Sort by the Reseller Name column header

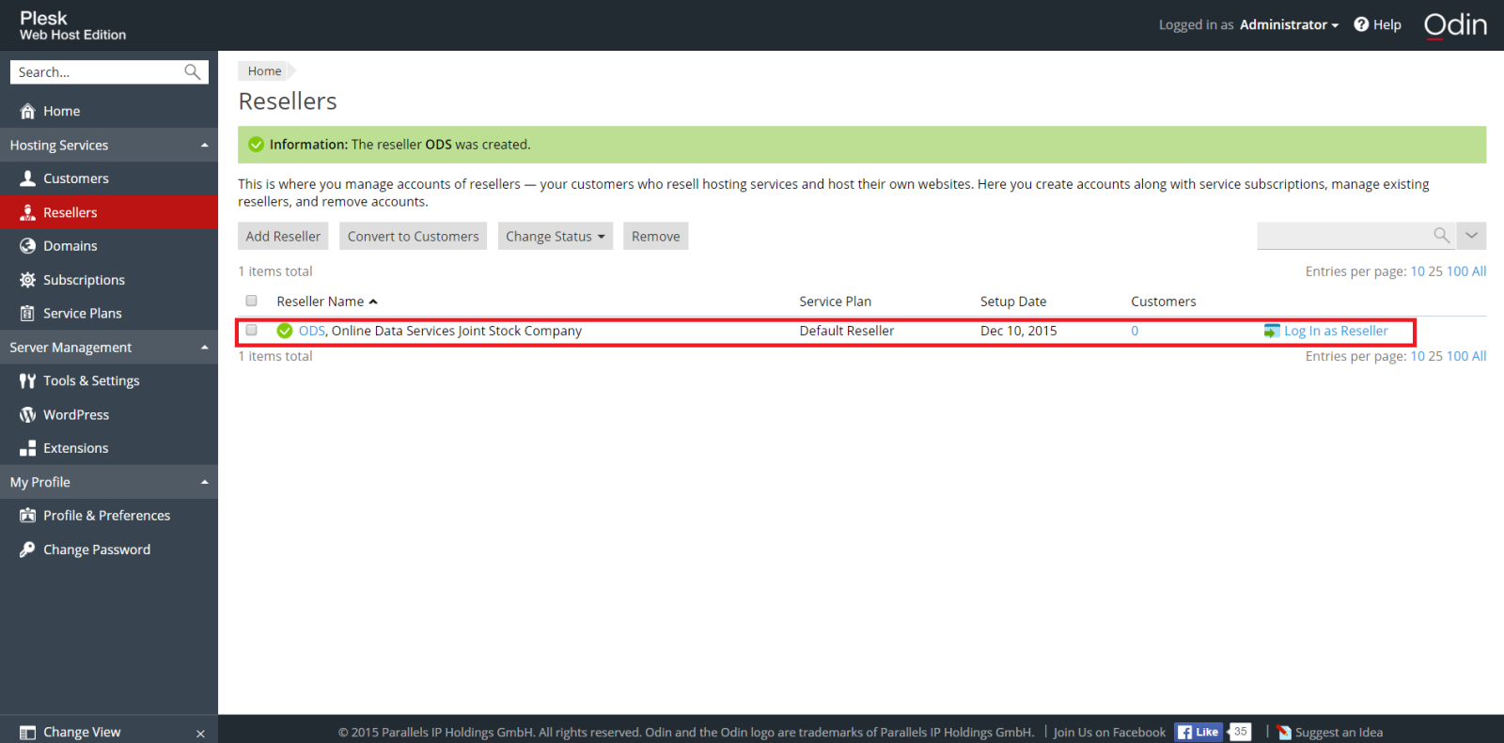click(x=321, y=302)
